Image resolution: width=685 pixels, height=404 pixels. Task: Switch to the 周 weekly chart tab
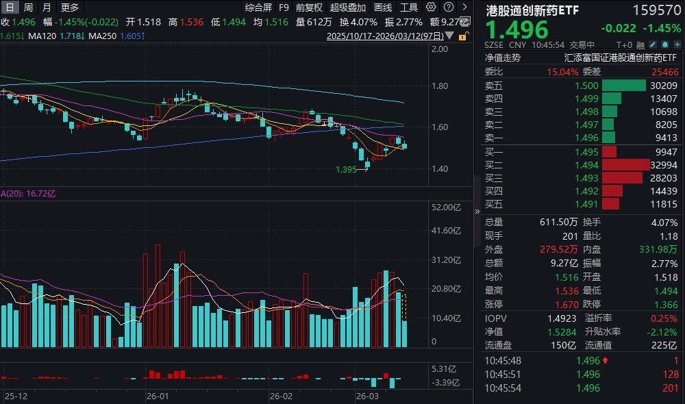pos(27,7)
